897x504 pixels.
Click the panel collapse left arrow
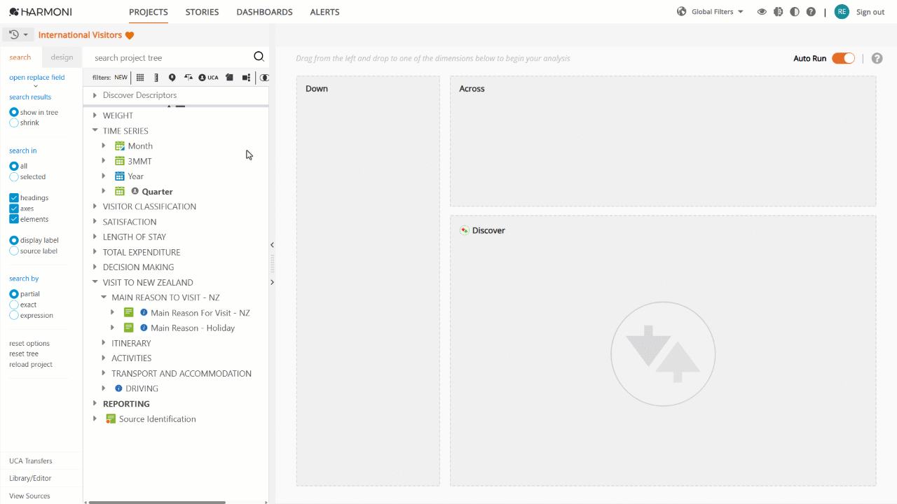coord(272,245)
